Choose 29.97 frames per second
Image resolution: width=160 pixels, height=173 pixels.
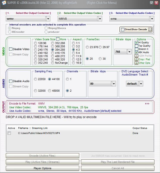click(x=100, y=47)
